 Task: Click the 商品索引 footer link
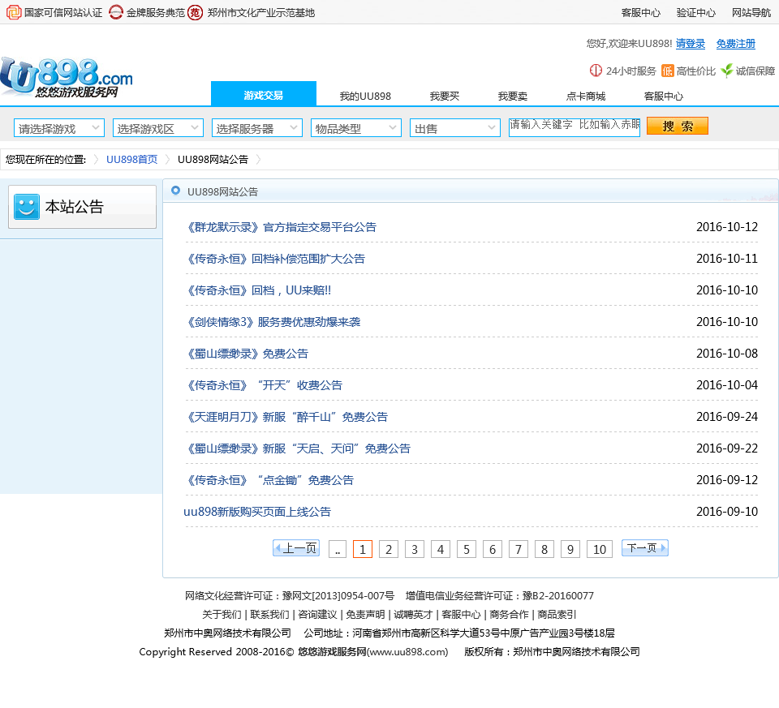click(557, 615)
